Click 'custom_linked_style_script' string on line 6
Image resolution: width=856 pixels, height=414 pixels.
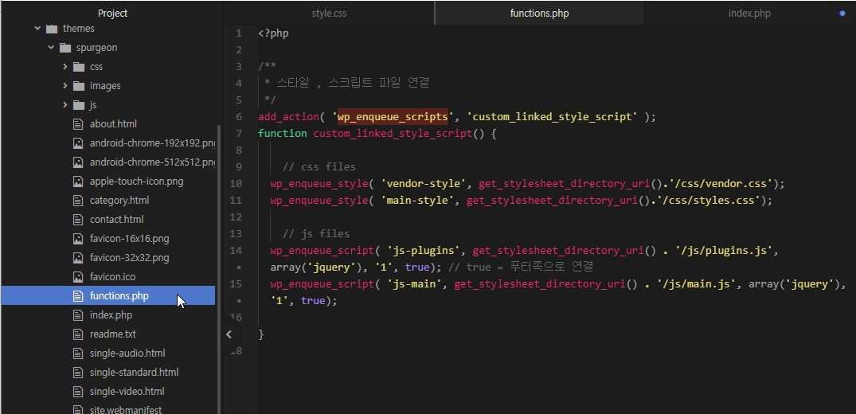tap(552, 117)
